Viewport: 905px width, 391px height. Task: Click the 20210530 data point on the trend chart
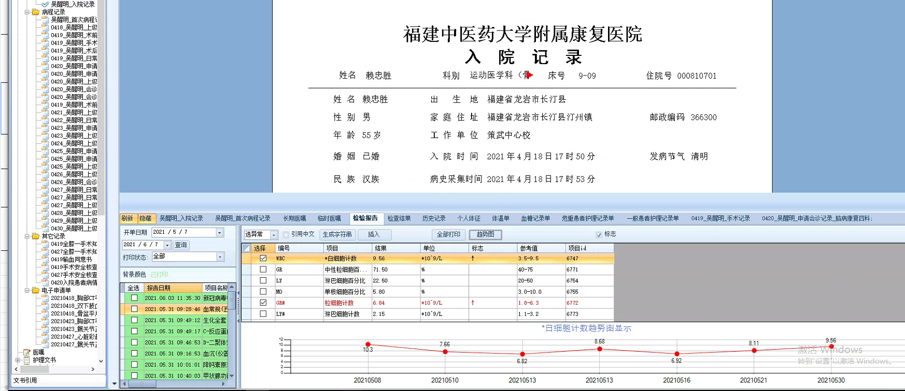click(x=831, y=347)
